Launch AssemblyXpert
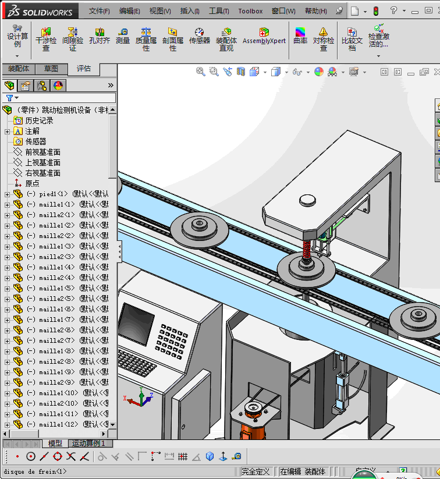440x479 pixels. pos(264,36)
